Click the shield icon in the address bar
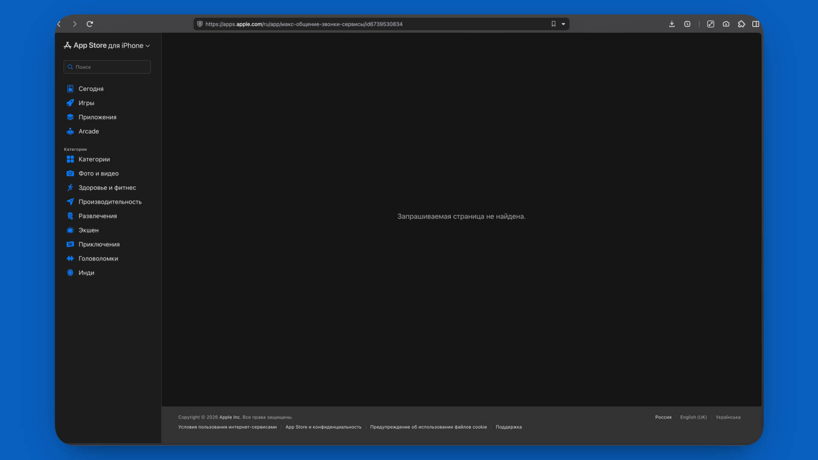818x460 pixels. (x=199, y=24)
